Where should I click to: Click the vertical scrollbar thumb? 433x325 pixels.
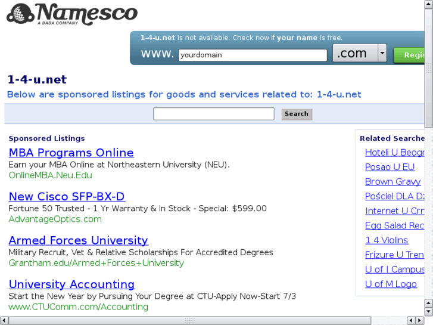pos(429,68)
